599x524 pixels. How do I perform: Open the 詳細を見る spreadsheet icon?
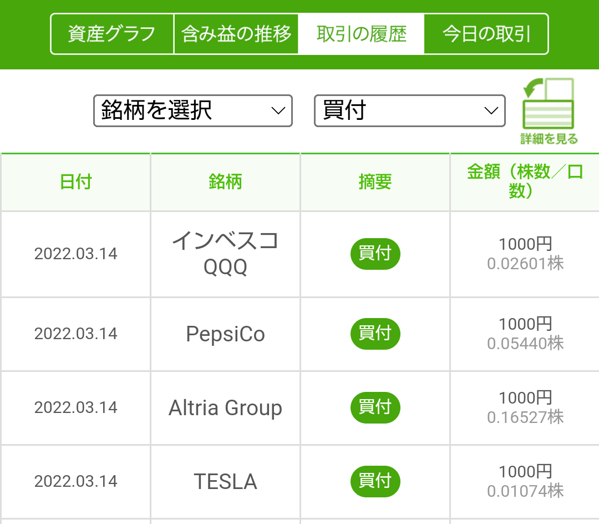click(x=549, y=111)
